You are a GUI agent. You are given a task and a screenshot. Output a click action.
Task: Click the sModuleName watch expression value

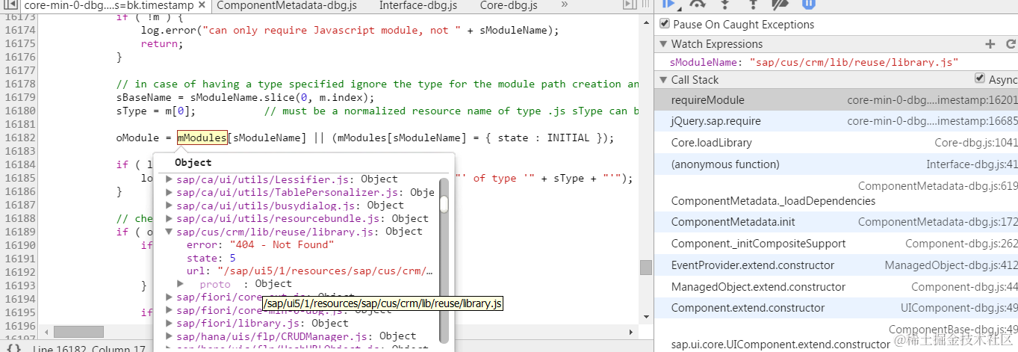[x=853, y=63]
